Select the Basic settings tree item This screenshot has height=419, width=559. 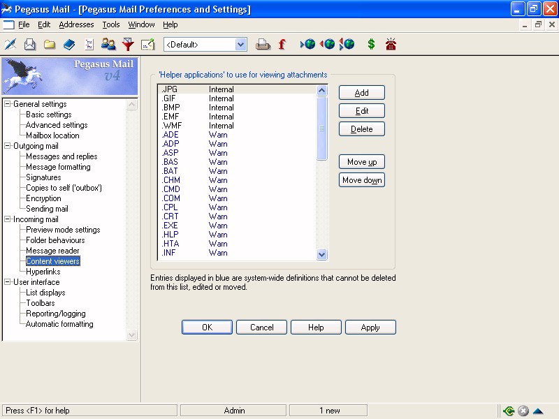49,115
